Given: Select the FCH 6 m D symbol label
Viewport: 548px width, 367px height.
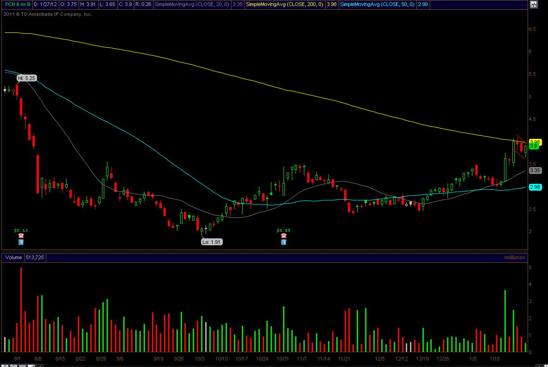Looking at the screenshot, I should (16, 5).
